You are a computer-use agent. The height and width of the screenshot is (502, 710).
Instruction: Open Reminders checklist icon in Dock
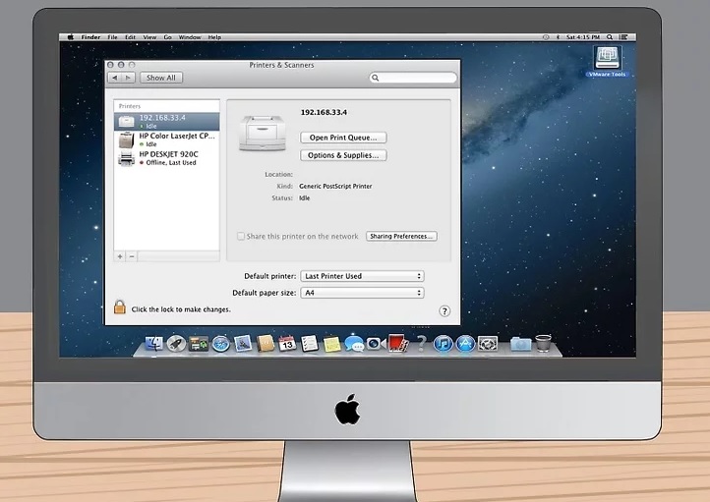tap(309, 344)
